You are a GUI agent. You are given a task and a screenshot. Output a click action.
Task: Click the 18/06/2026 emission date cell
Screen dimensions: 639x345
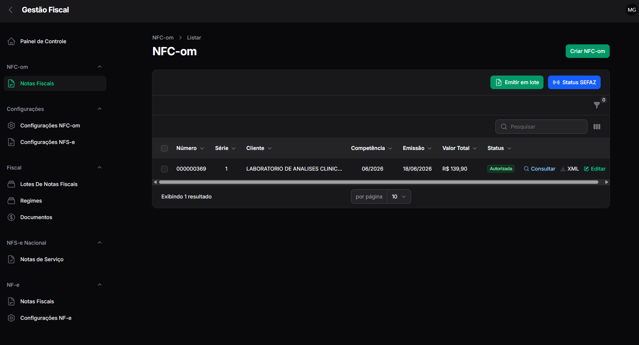[417, 169]
